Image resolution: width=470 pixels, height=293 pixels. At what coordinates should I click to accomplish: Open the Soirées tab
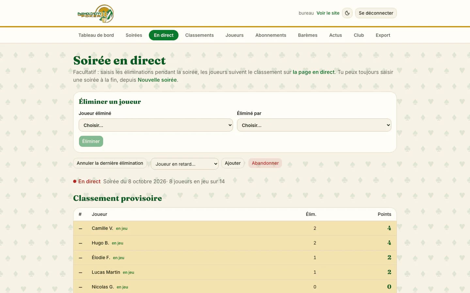click(134, 35)
